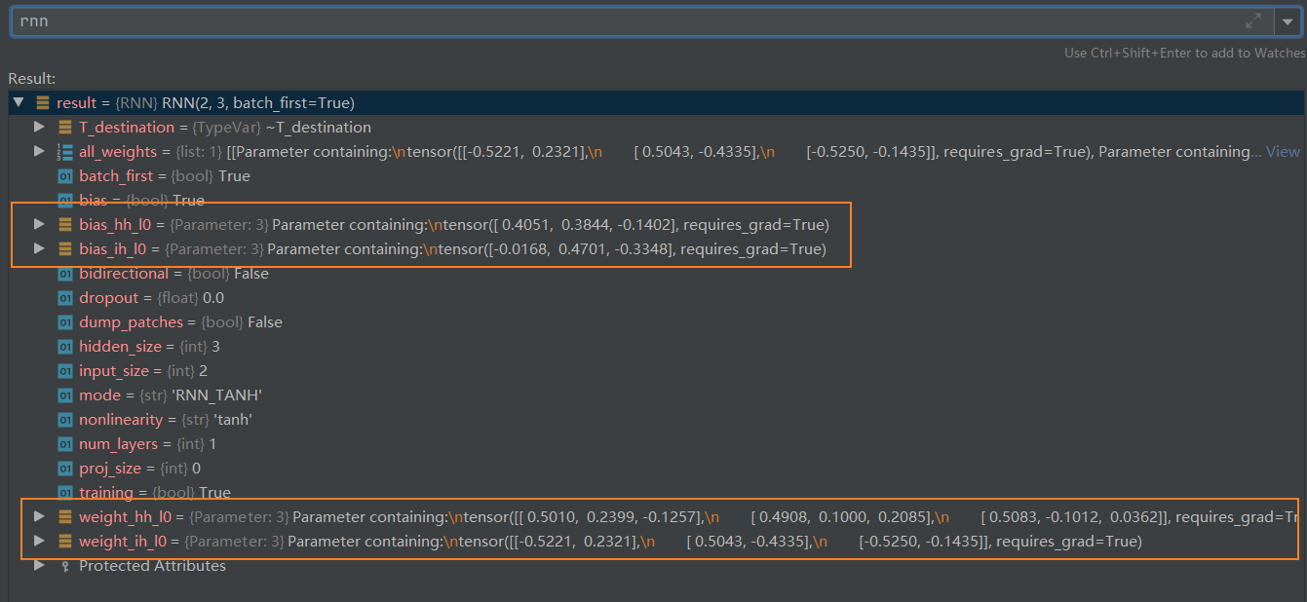1307x602 pixels.
Task: Expand the weight_hh_l0 parameter
Action: (x=39, y=516)
